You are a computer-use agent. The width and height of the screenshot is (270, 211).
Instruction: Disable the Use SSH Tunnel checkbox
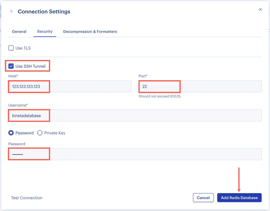click(11, 66)
